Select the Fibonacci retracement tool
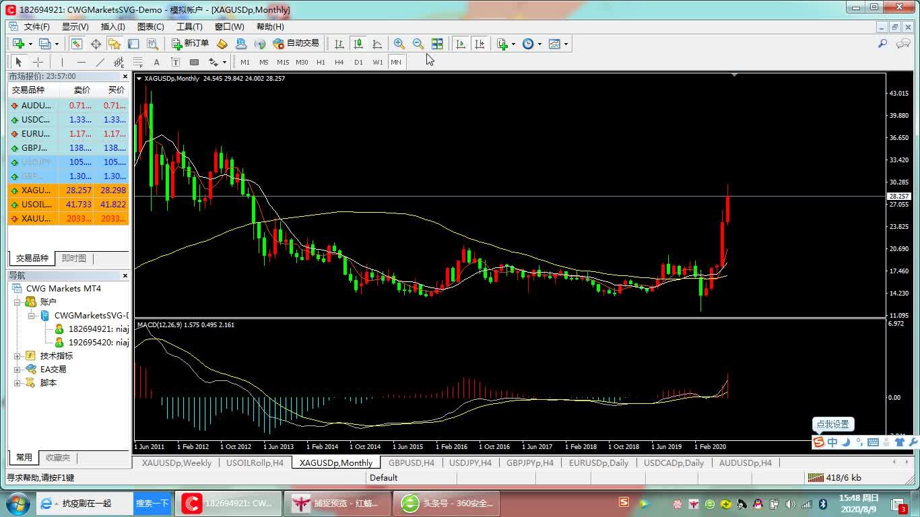 click(137, 62)
